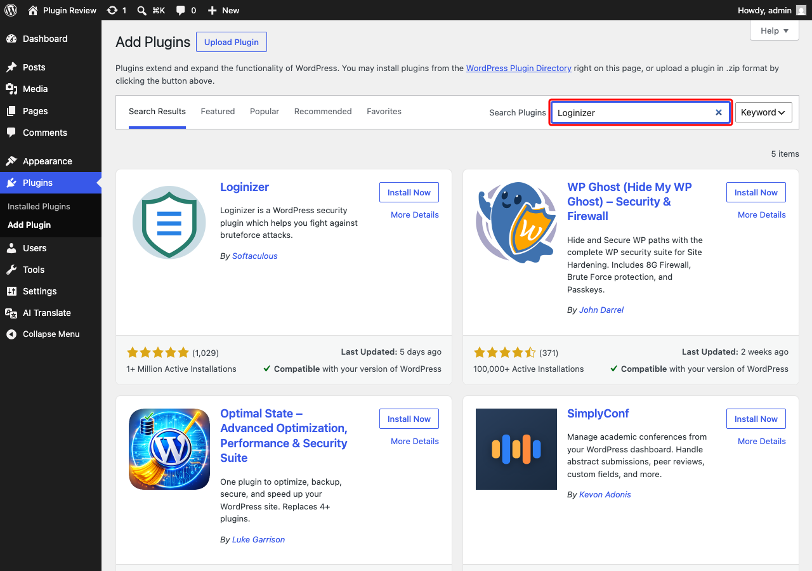Switch to the Featured tab

click(218, 112)
